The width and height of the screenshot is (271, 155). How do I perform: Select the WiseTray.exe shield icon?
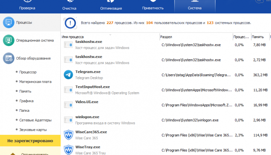coord(68,150)
